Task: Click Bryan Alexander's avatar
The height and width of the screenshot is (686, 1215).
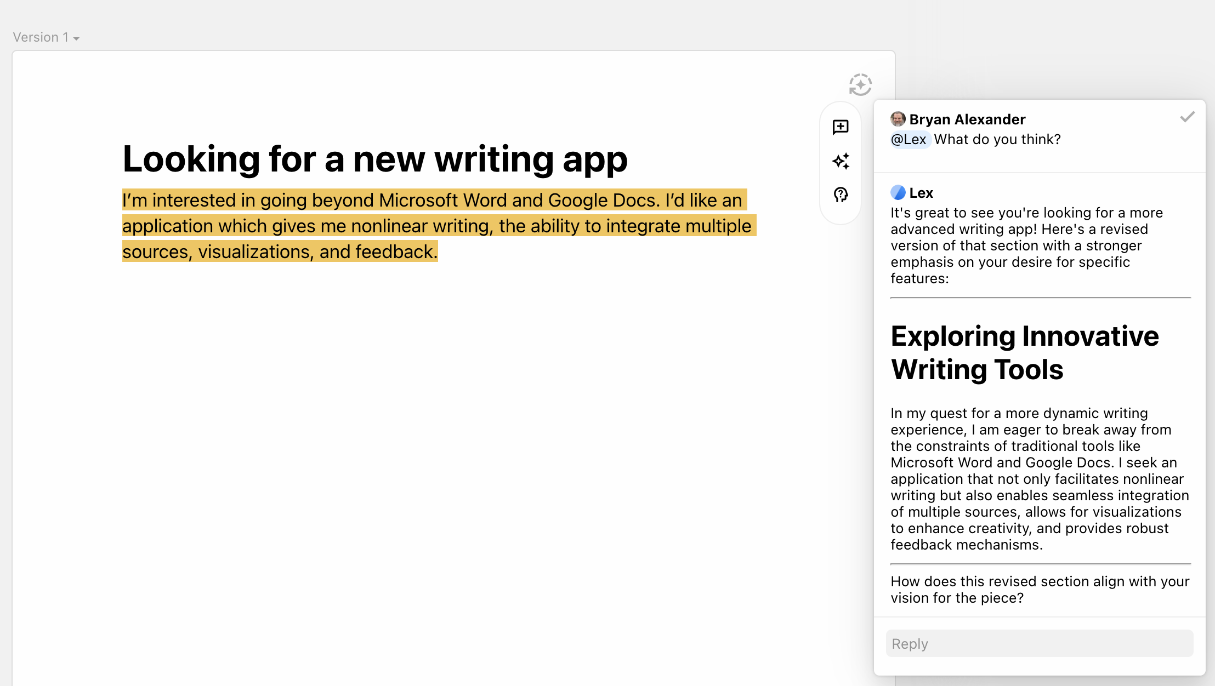Action: click(898, 119)
